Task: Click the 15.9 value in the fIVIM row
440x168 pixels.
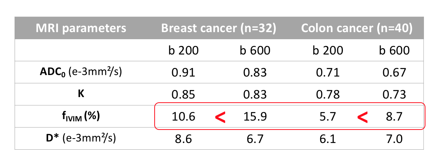Action: [x=255, y=116]
